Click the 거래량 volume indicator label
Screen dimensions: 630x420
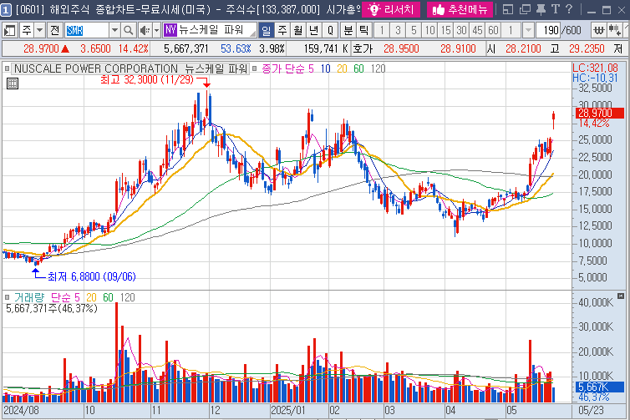pos(29,297)
